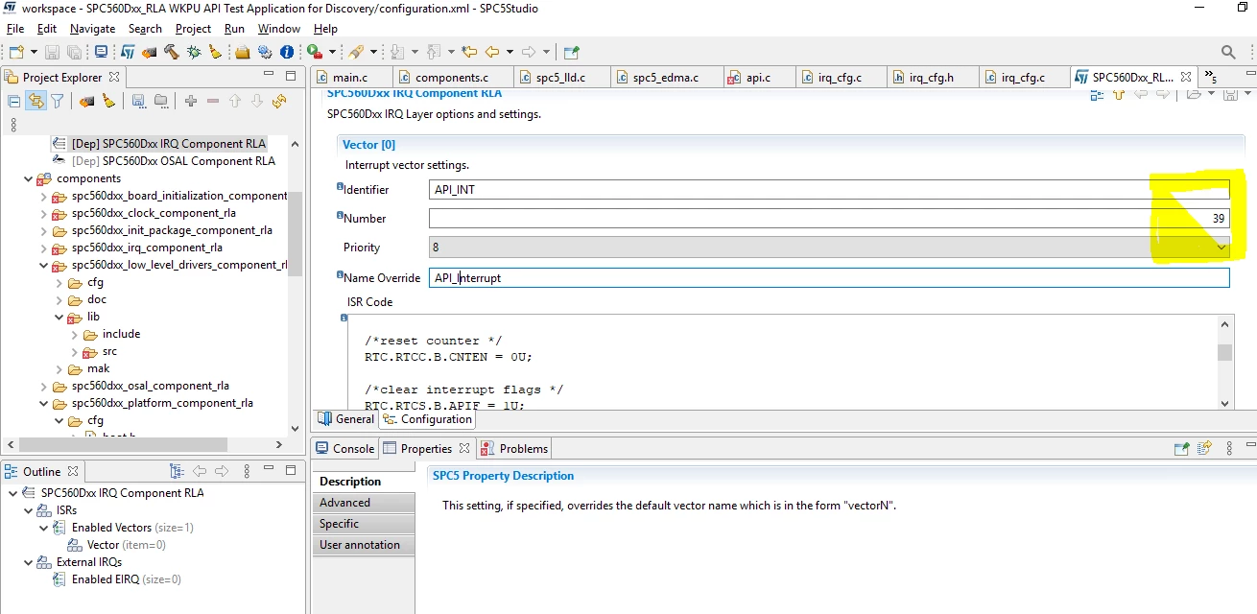This screenshot has width=1257, height=614.
Task: Click the gears settings toolbar icon
Action: 265,52
